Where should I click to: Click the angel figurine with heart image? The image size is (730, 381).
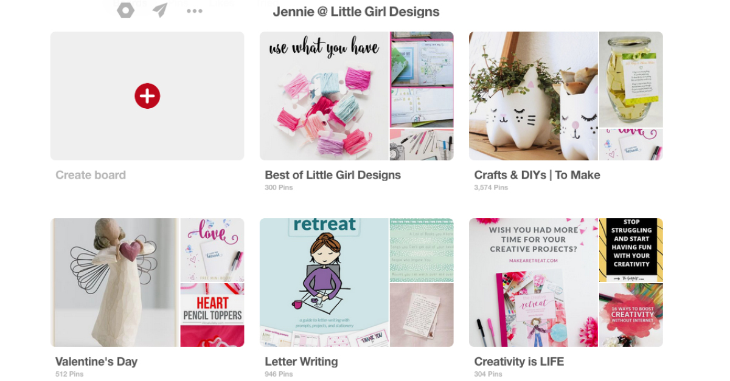(x=115, y=283)
